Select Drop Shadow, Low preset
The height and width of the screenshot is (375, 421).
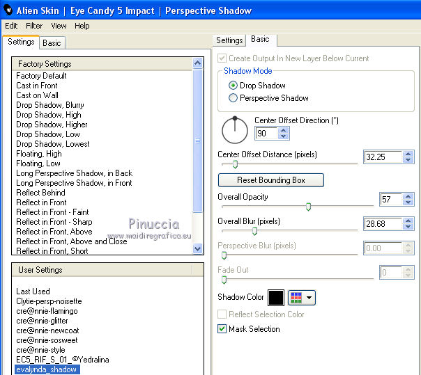[x=48, y=134]
